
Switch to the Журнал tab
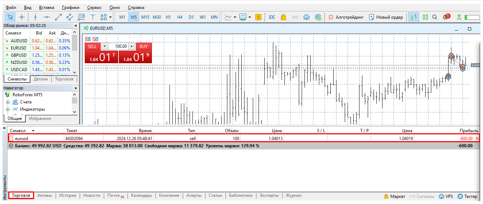point(294,195)
